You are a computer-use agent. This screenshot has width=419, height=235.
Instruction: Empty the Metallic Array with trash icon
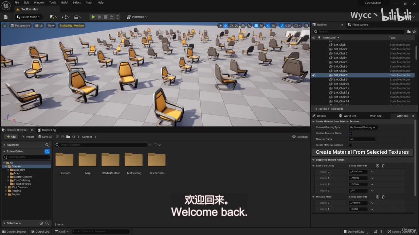coord(383,197)
